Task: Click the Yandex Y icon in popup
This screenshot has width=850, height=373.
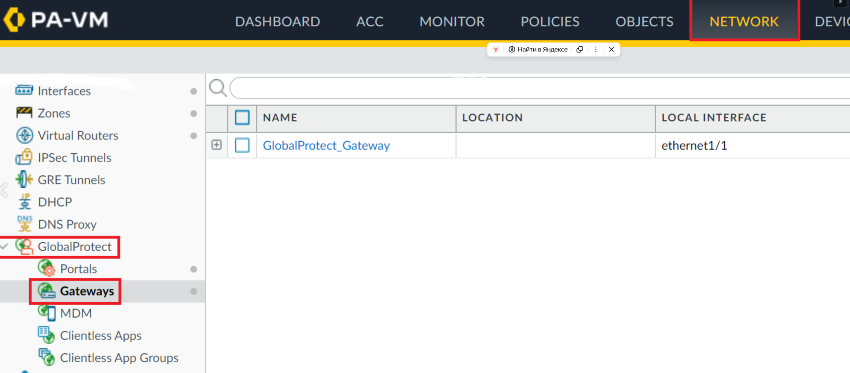Action: coord(496,50)
